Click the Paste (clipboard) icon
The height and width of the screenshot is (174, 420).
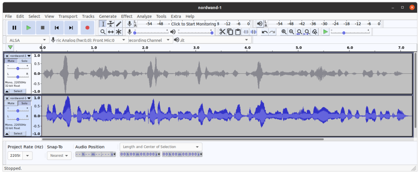pos(238,32)
